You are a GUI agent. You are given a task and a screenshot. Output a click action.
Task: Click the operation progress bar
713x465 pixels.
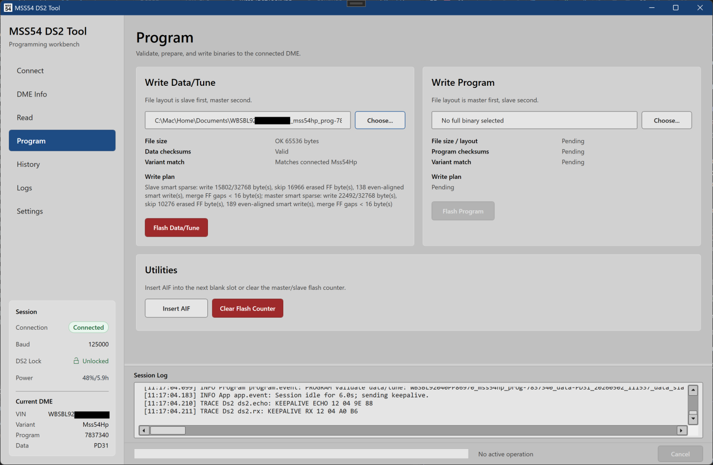pos(301,454)
